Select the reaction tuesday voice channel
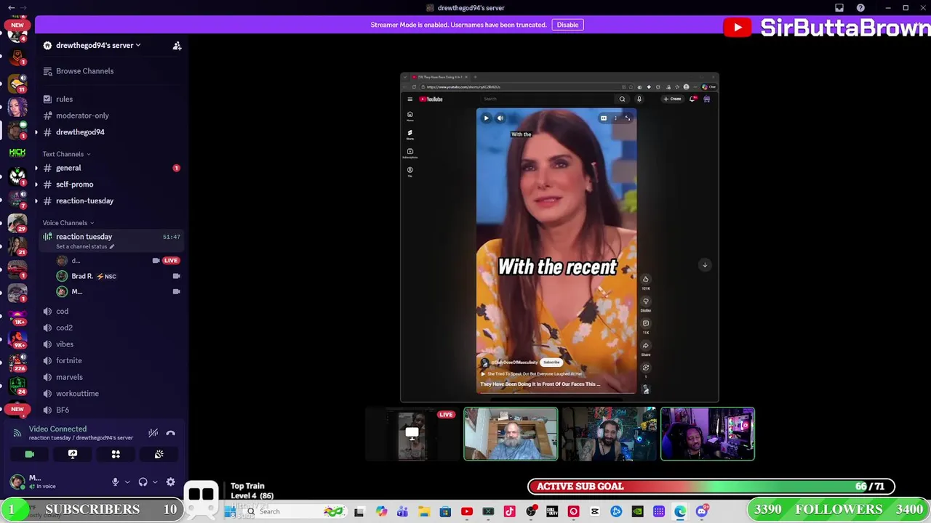Viewport: 931px width, 523px height. pos(111,240)
